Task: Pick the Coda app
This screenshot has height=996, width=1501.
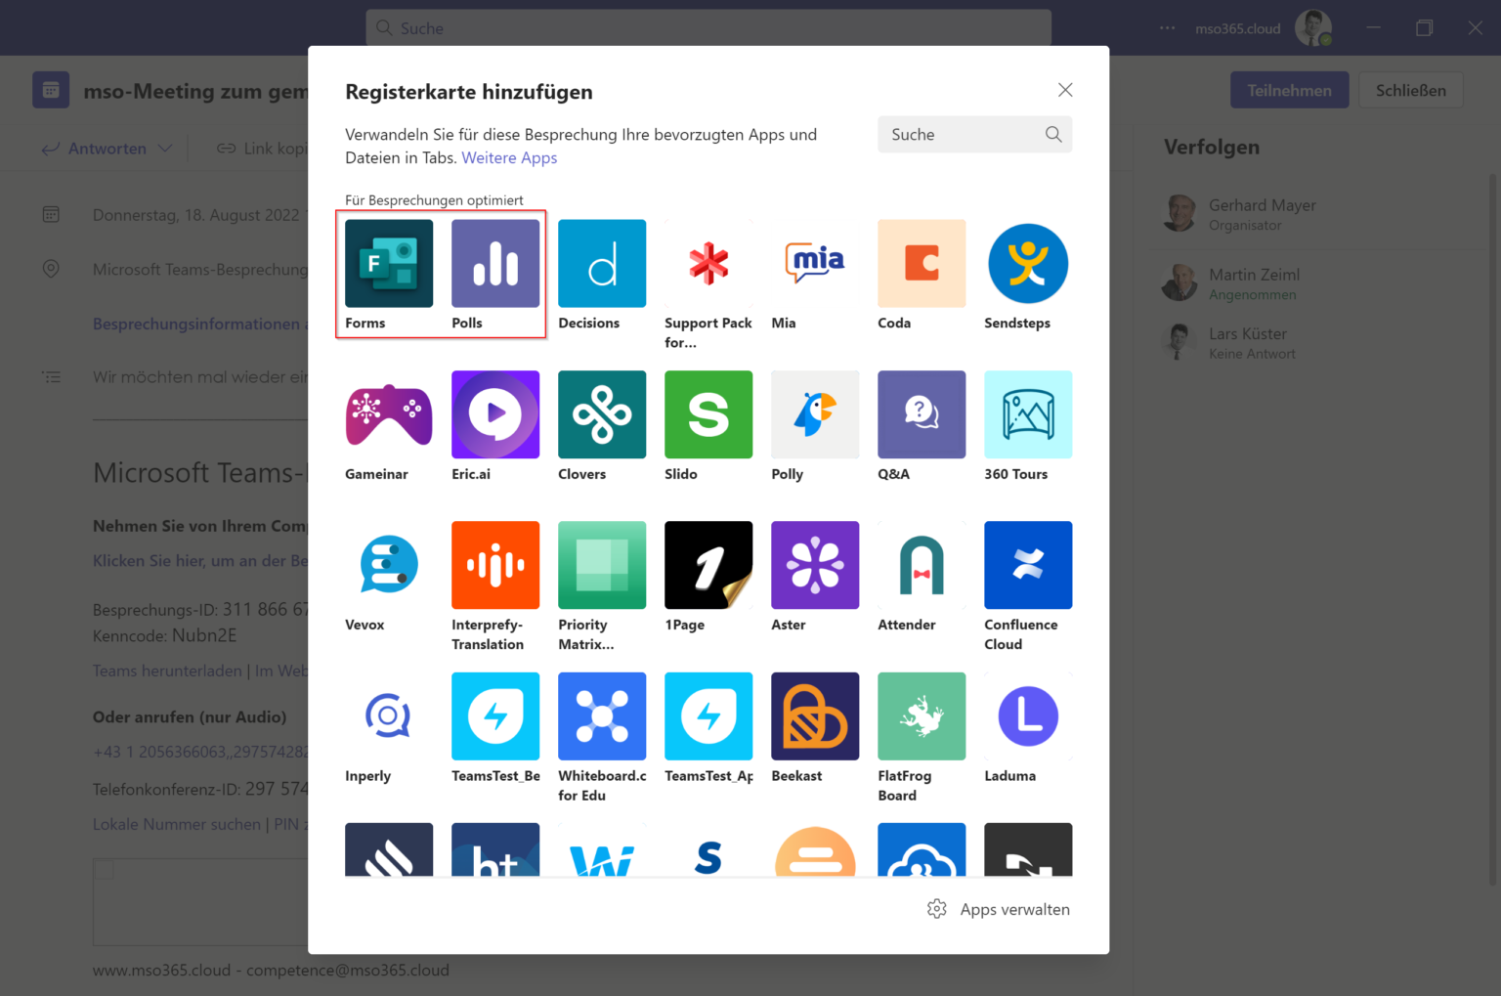Action: click(921, 263)
